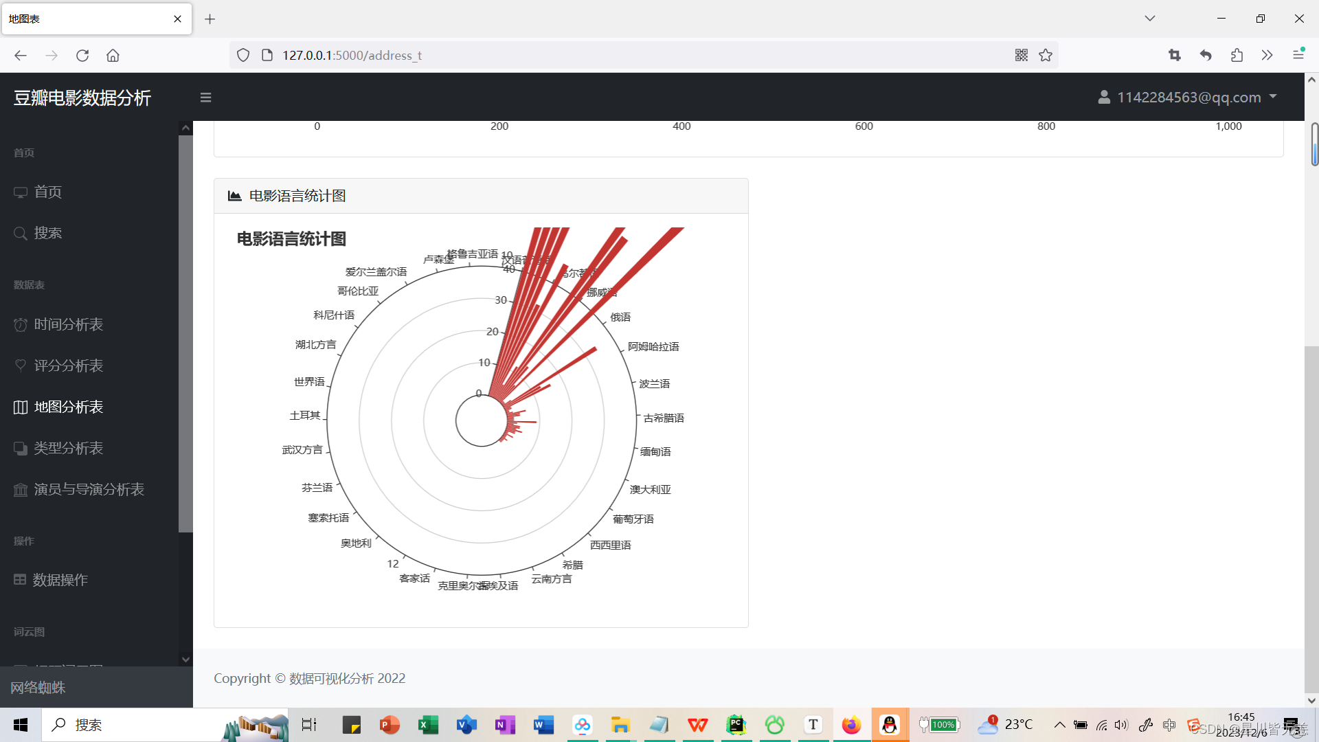Open a new browser tab
The height and width of the screenshot is (742, 1319).
[x=210, y=19]
